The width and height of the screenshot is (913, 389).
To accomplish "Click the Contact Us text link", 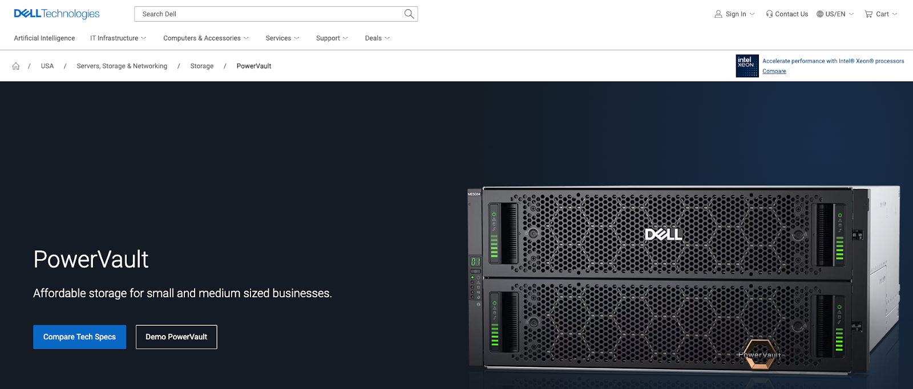I will [791, 14].
